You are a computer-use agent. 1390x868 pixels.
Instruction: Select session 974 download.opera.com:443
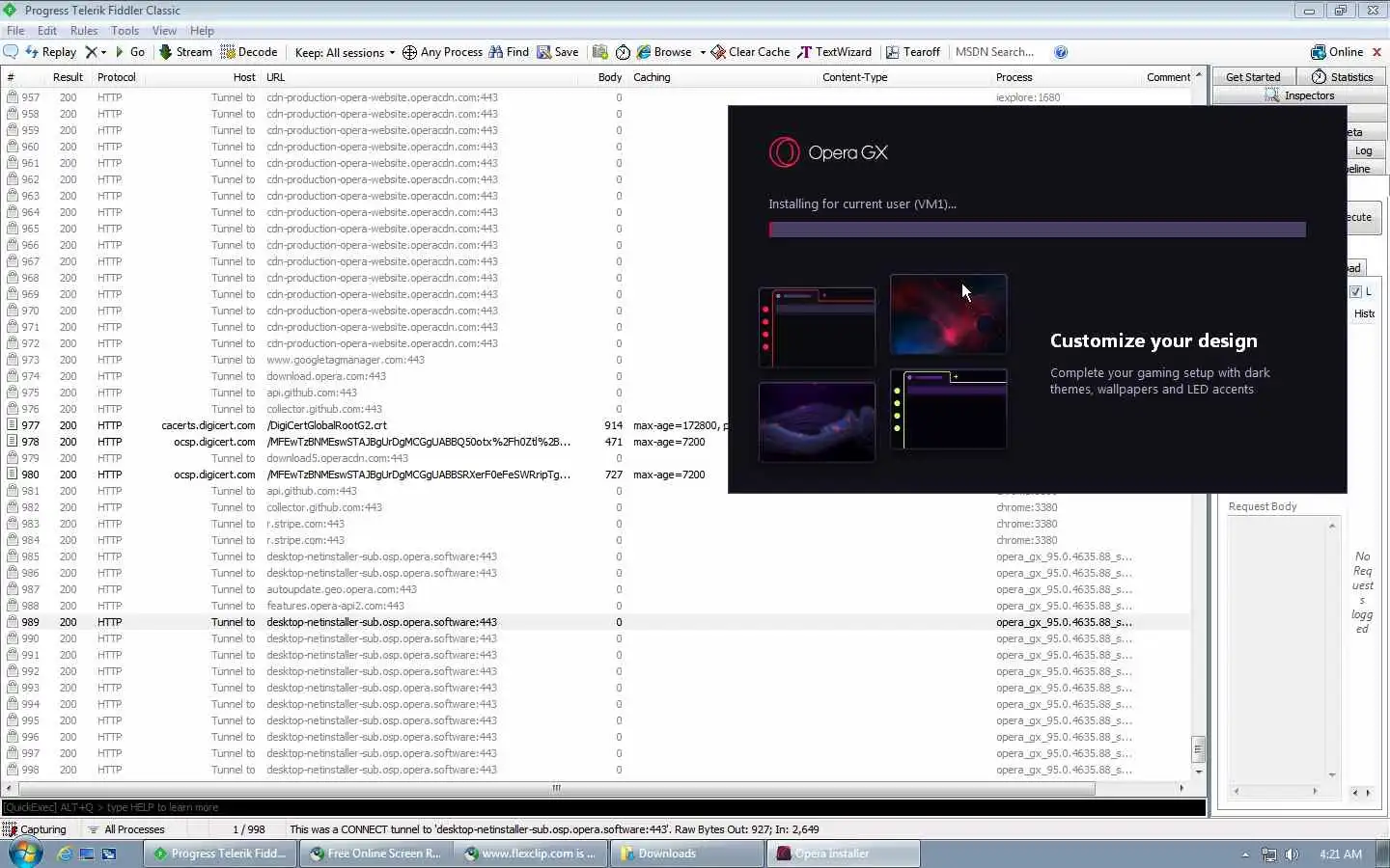pos(597,376)
